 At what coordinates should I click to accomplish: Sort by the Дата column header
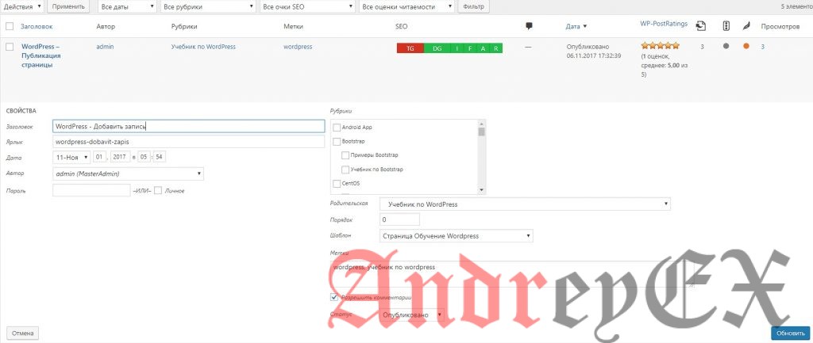(x=576, y=26)
